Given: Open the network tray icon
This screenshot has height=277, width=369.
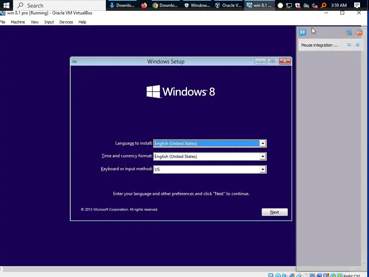Looking at the screenshot, I should (x=289, y=5).
